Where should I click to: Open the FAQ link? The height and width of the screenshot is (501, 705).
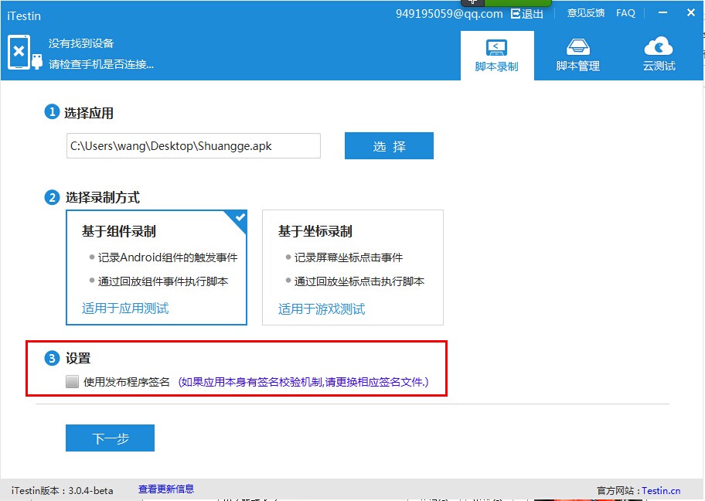tap(625, 13)
